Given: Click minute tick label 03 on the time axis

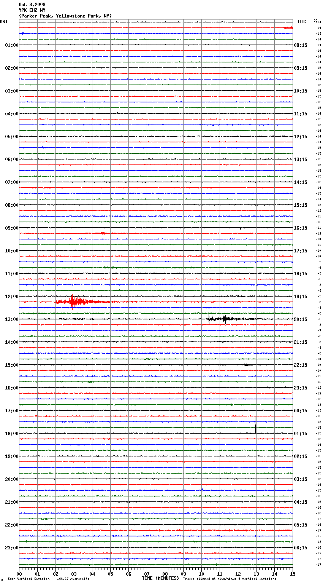Looking at the screenshot, I should click(74, 574).
